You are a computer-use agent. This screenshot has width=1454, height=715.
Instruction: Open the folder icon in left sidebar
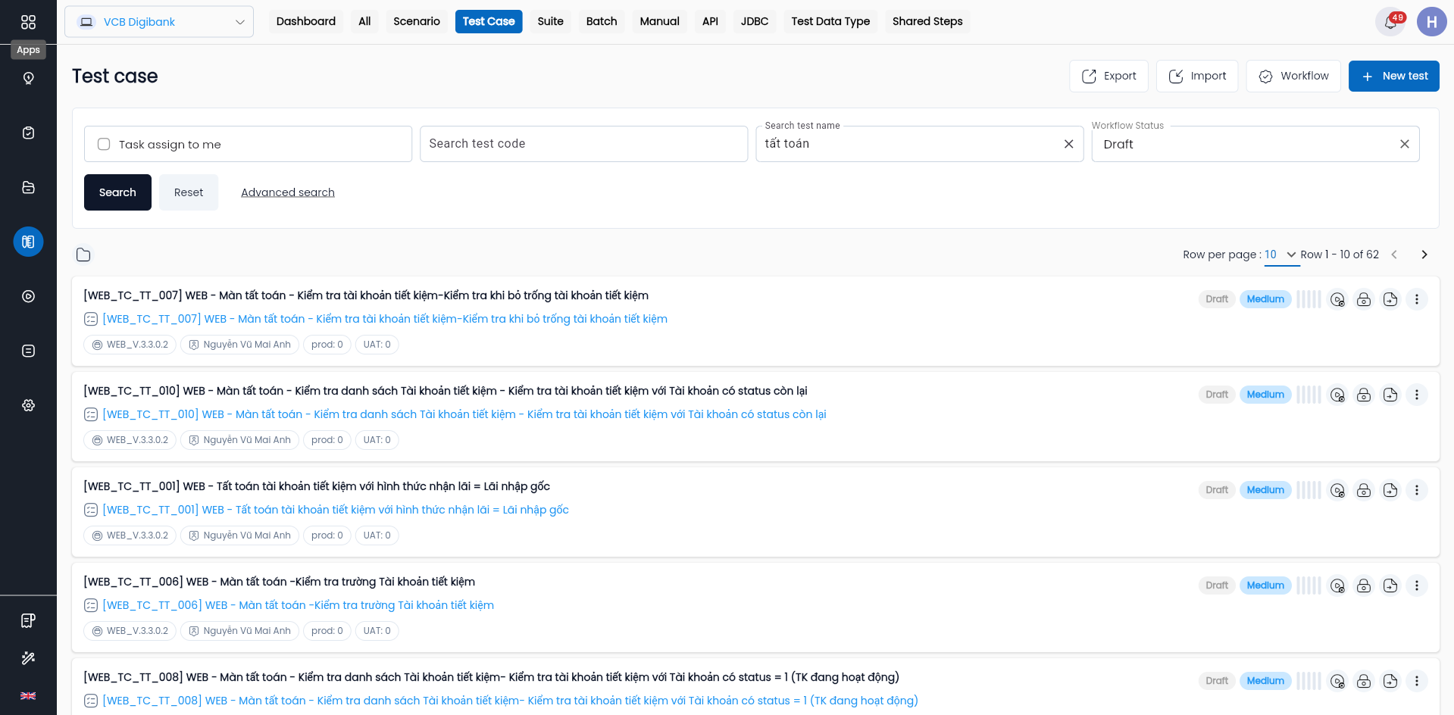(x=28, y=187)
